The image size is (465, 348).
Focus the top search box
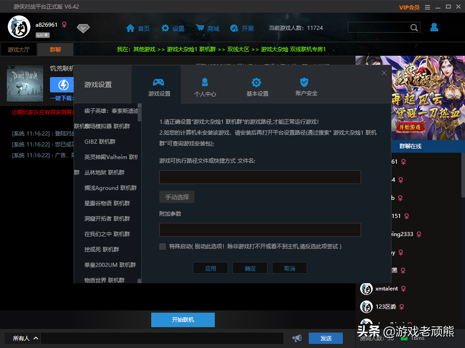pos(379,28)
